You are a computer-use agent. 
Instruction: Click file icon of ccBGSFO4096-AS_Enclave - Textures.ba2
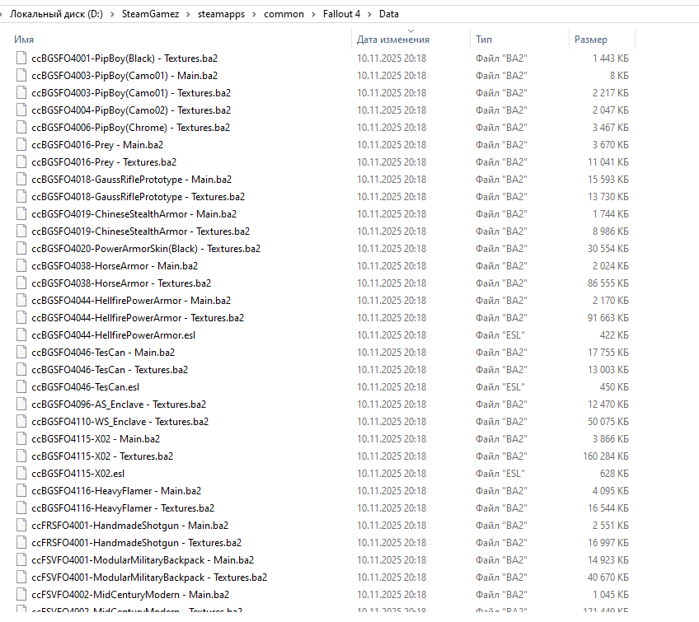tap(21, 405)
